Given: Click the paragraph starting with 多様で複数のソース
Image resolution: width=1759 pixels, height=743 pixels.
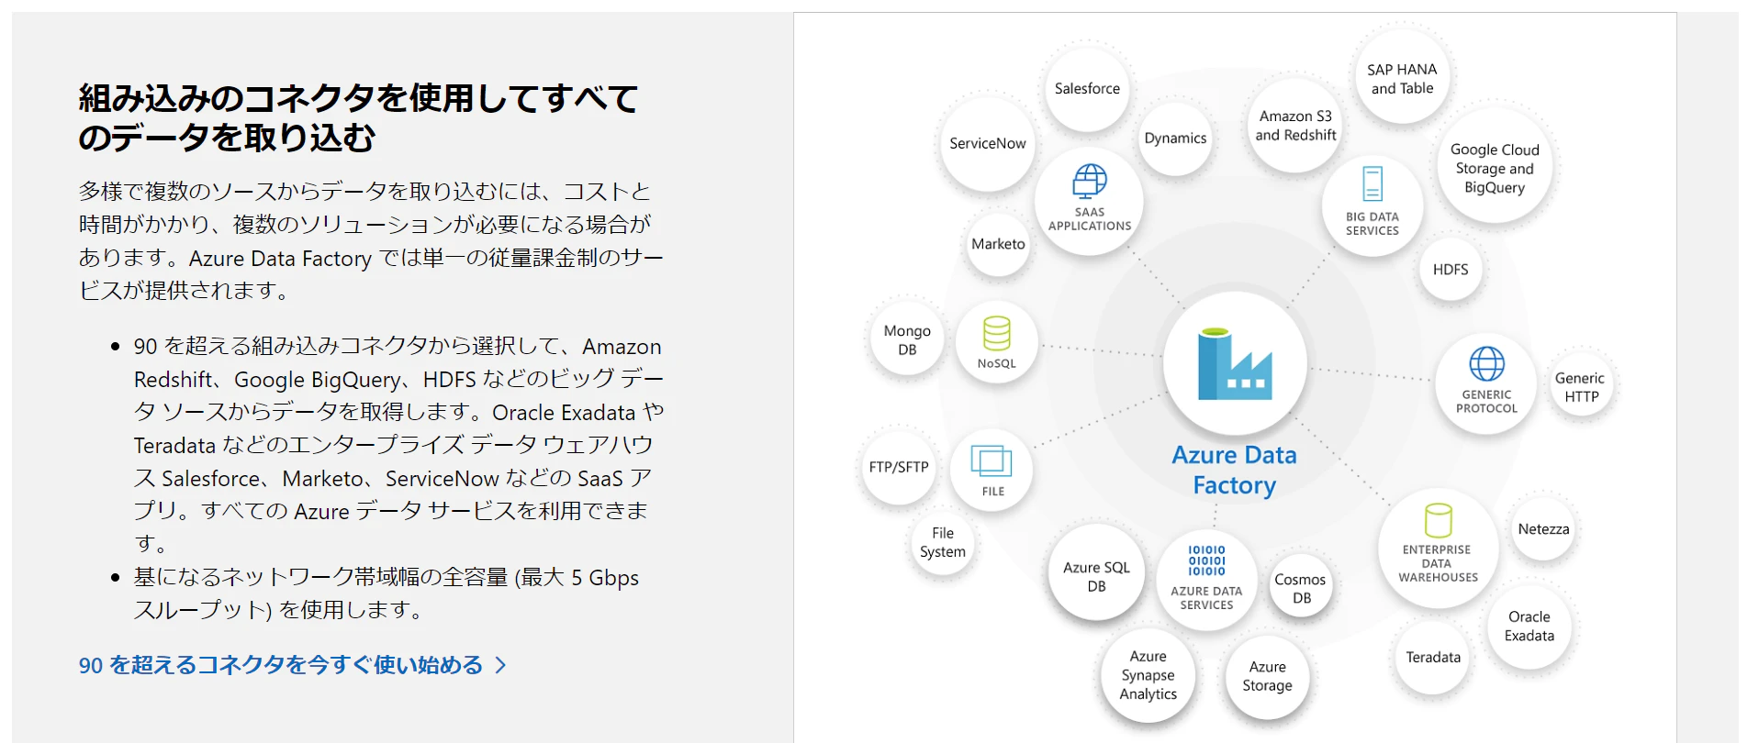Looking at the screenshot, I should [x=371, y=240].
